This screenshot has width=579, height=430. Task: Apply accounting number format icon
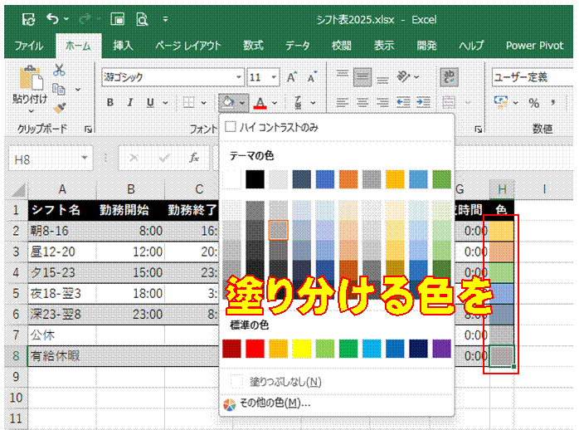click(502, 102)
